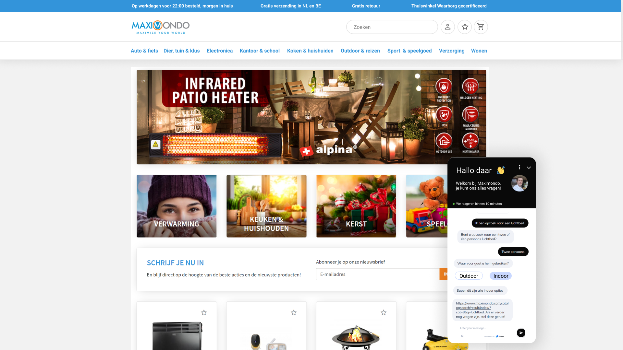Send the chat message with arrow button

point(521,333)
